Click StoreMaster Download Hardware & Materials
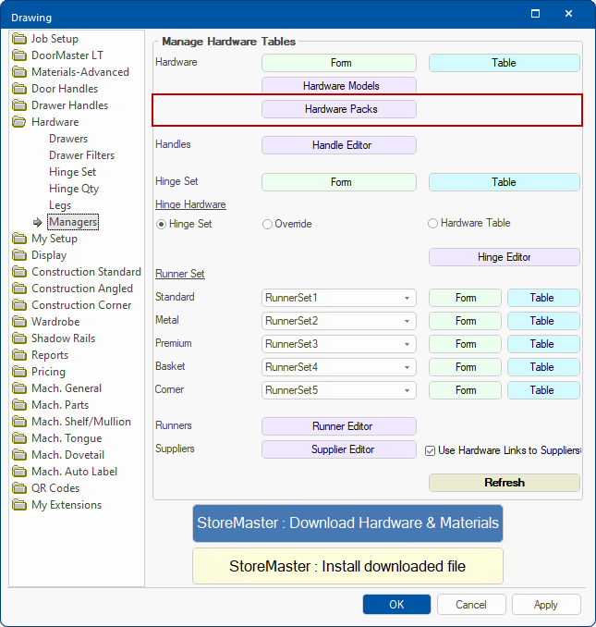596x627 pixels. 347,523
